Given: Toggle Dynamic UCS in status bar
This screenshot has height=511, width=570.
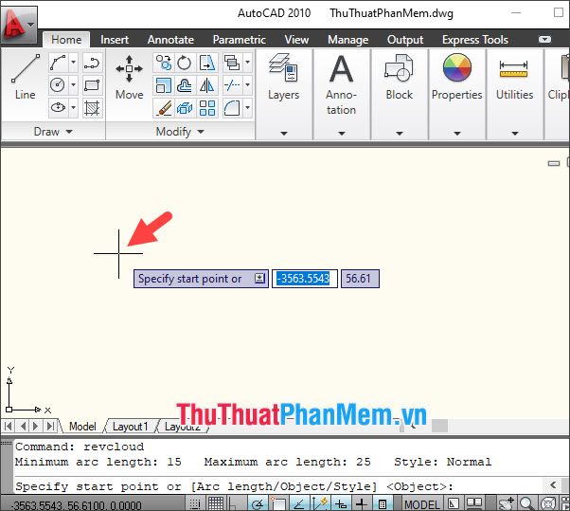Looking at the screenshot, I should pos(320,503).
